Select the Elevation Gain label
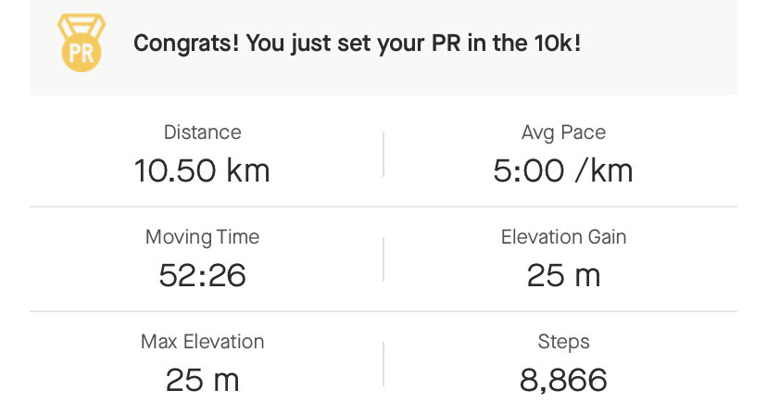 [x=563, y=237]
